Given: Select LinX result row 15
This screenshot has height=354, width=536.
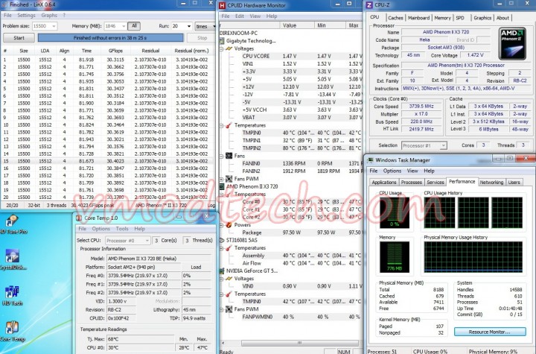Looking at the screenshot, I should [x=108, y=161].
